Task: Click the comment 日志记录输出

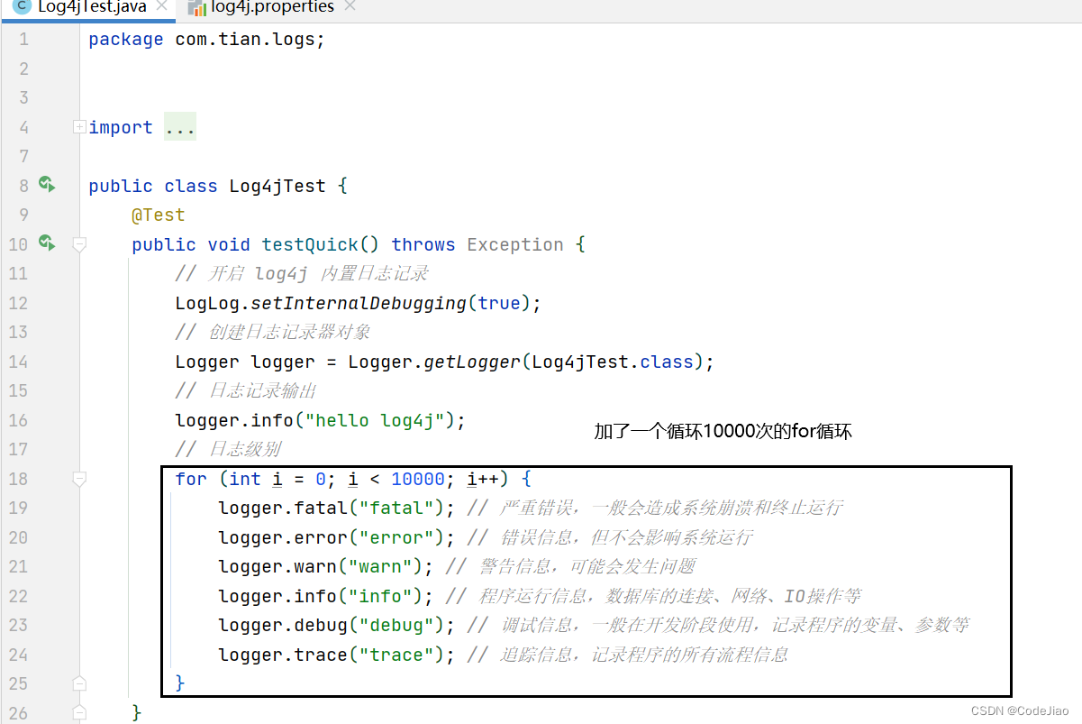Action: point(245,390)
